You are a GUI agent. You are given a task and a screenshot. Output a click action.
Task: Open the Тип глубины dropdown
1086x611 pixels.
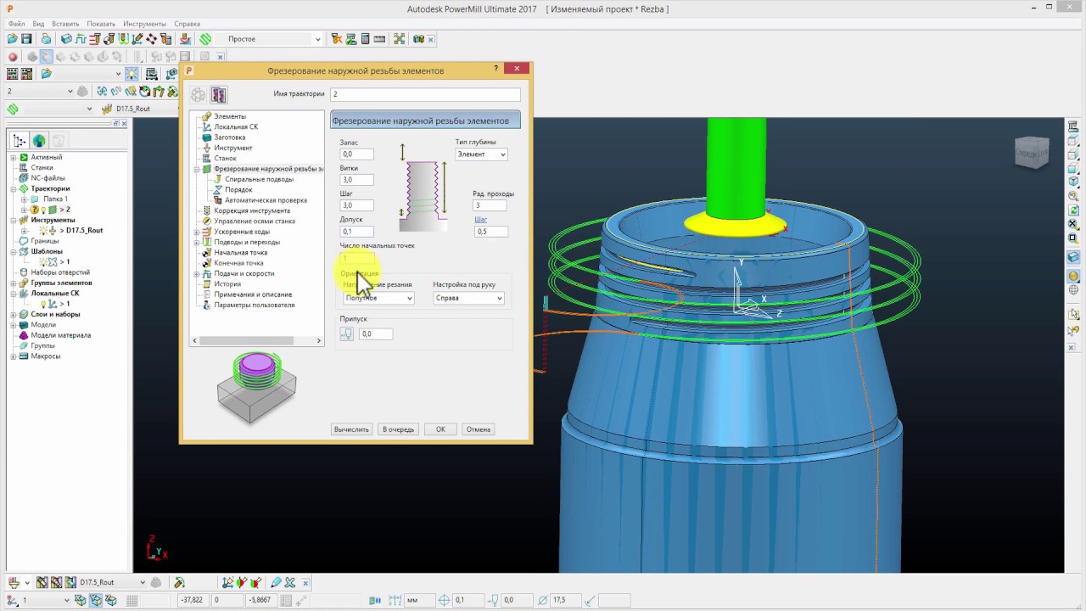(481, 154)
